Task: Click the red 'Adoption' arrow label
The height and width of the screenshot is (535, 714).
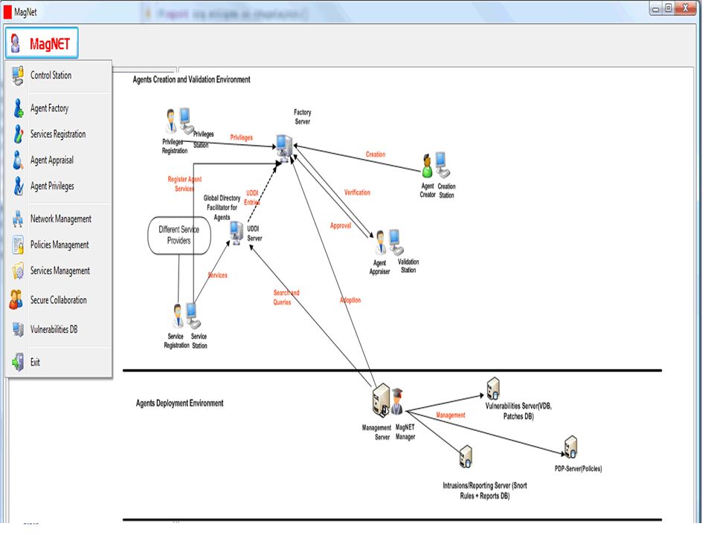Action: pyautogui.click(x=350, y=300)
